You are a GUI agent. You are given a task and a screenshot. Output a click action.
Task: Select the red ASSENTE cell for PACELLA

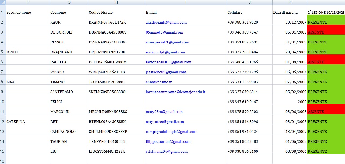[x=326, y=60]
